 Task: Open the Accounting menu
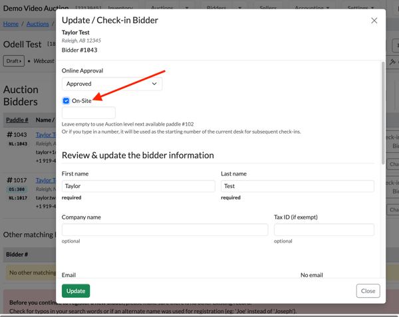point(312,7)
